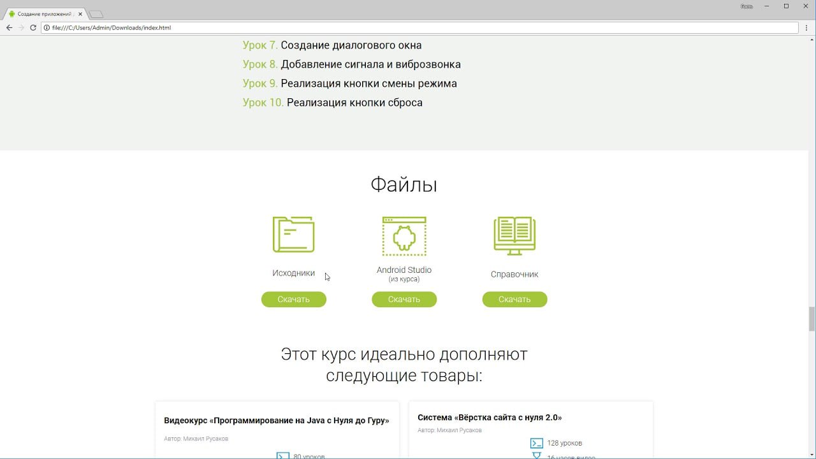This screenshot has height=459, width=816.
Task: Click the Android Studio robot icon
Action: pos(404,237)
